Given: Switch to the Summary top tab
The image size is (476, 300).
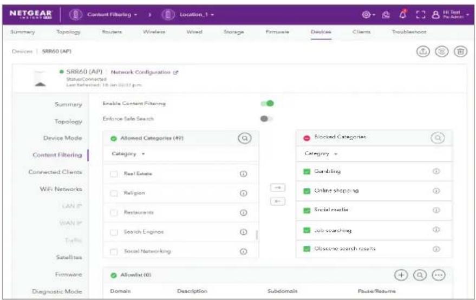Looking at the screenshot, I should point(22,32).
